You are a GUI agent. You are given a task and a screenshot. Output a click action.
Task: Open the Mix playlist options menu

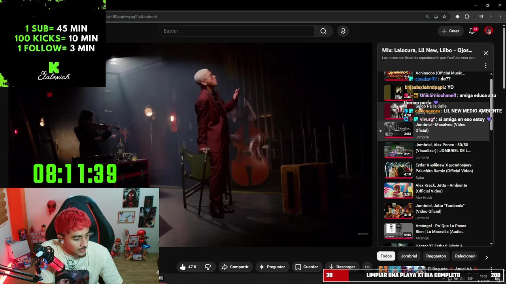(486, 65)
